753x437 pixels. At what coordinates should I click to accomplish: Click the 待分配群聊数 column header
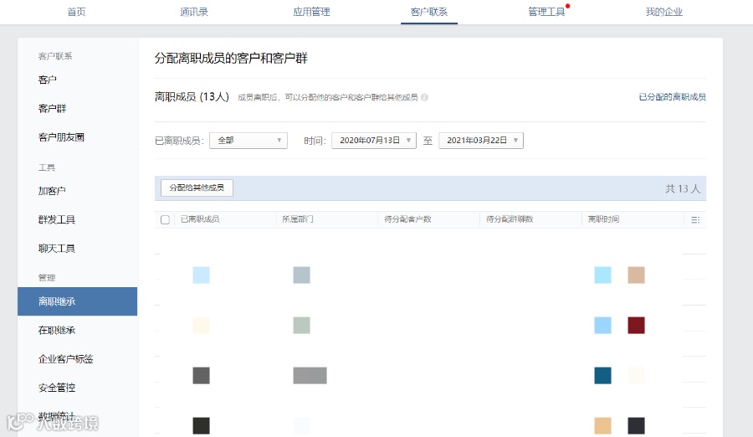click(x=510, y=219)
